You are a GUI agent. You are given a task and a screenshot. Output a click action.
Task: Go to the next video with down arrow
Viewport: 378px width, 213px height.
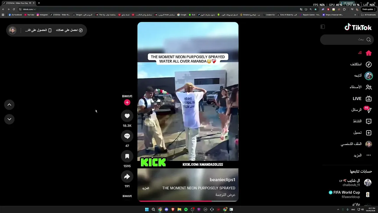click(9, 119)
